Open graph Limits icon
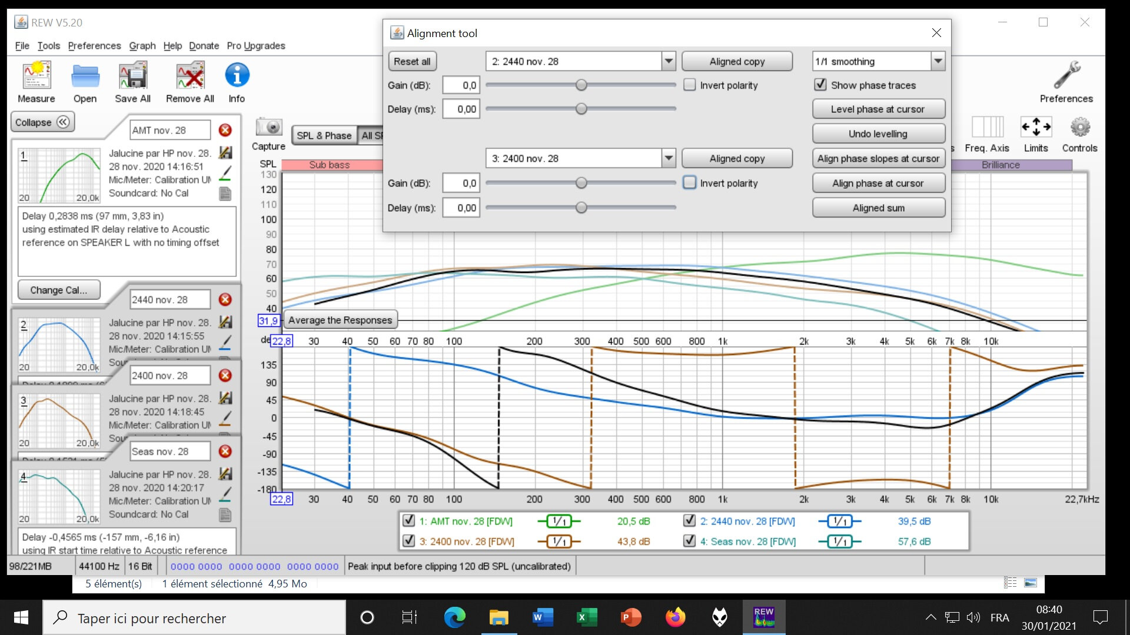 1036,127
